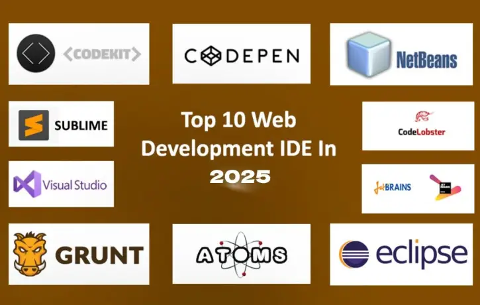The height and width of the screenshot is (305, 480).
Task: Click the CodeLobster red lobster icon
Action: click(x=424, y=117)
